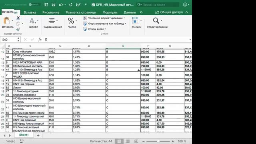The image size is (256, 144).
Task: Click the cell with text Лимон
Action: pyautogui.click(x=30, y=88)
